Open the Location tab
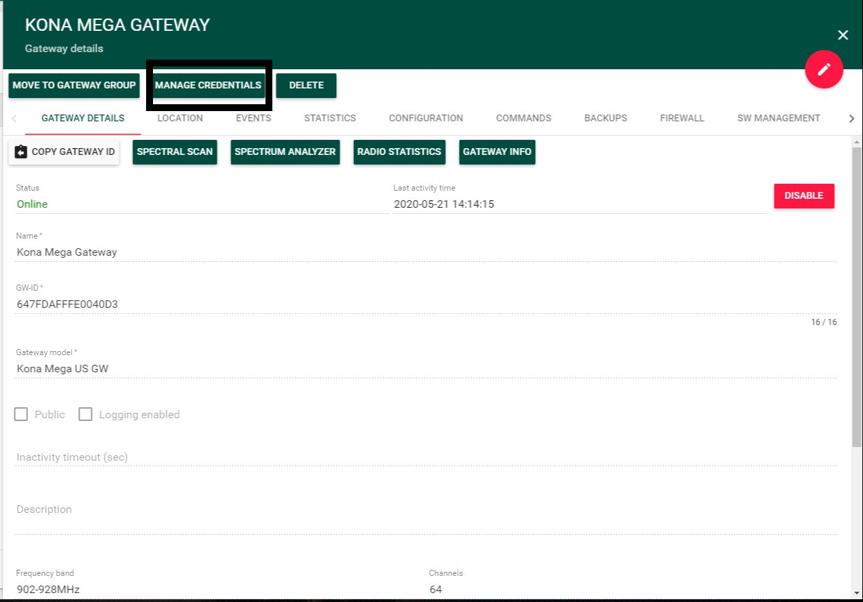The height and width of the screenshot is (602, 863). [180, 118]
